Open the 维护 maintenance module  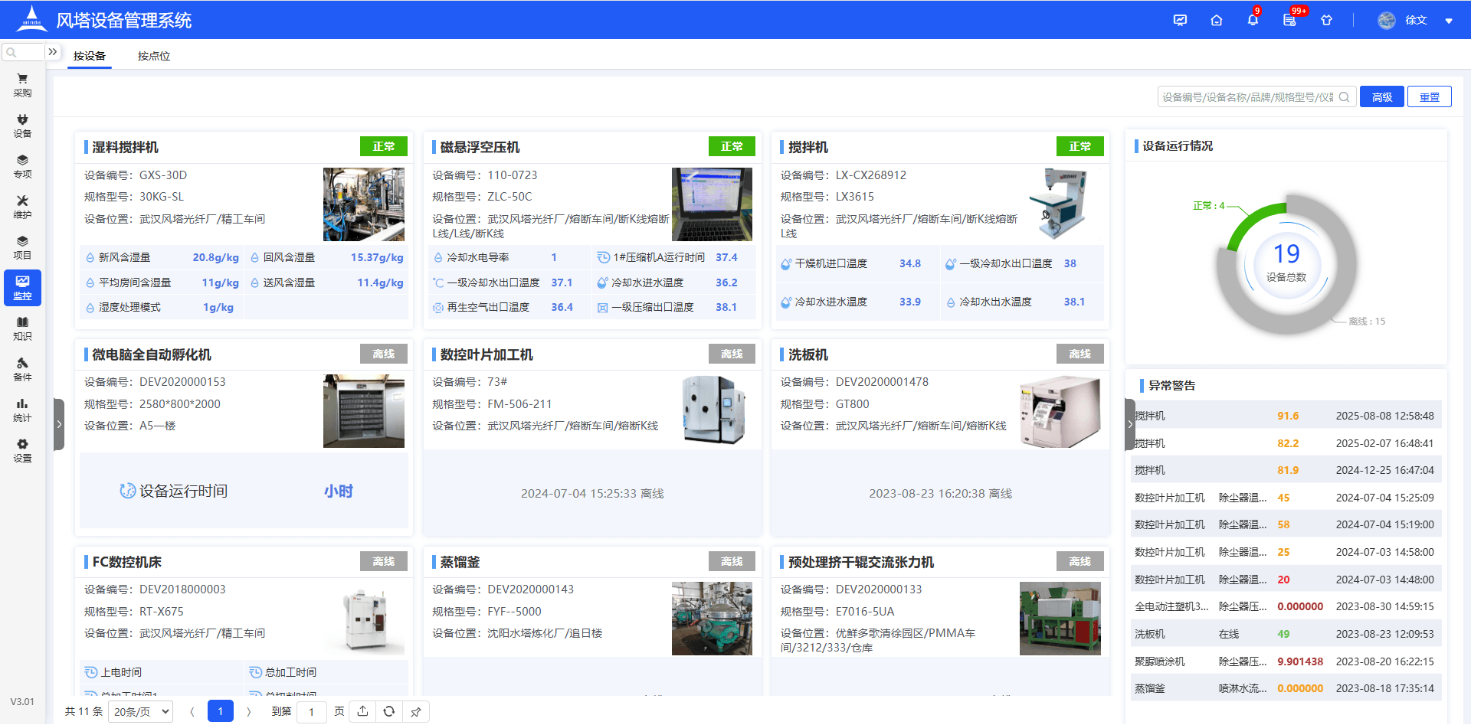click(21, 207)
